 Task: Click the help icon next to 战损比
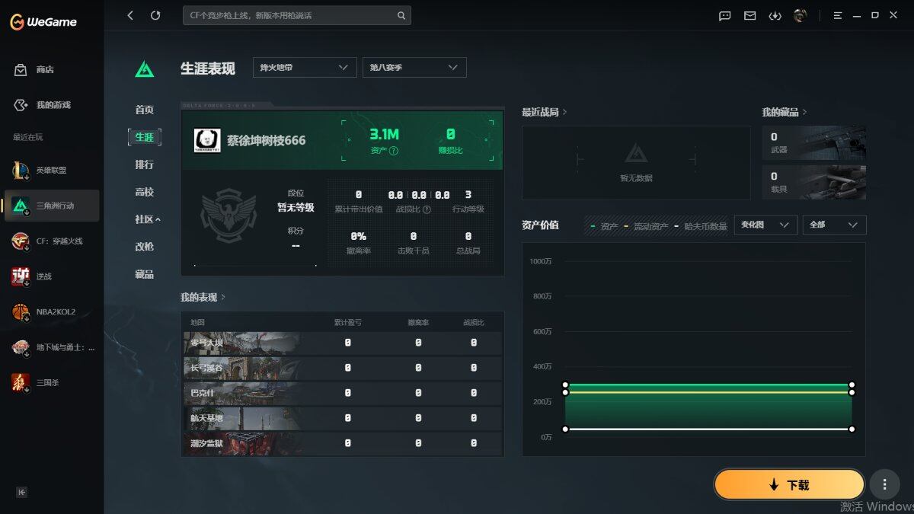click(x=427, y=209)
